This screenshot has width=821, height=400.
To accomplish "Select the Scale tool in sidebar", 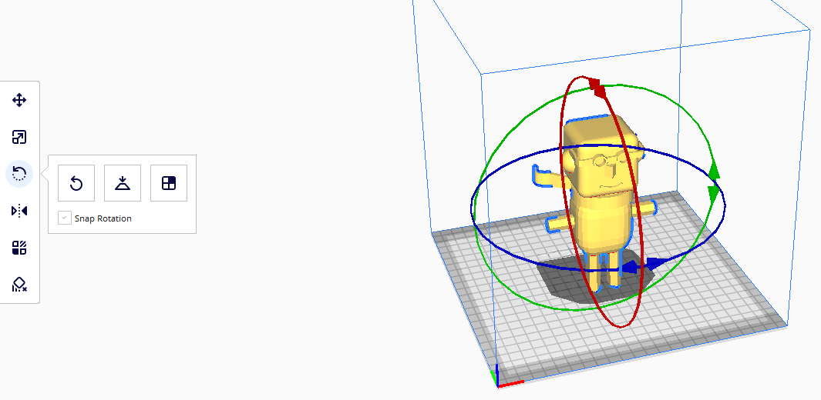I will click(19, 138).
